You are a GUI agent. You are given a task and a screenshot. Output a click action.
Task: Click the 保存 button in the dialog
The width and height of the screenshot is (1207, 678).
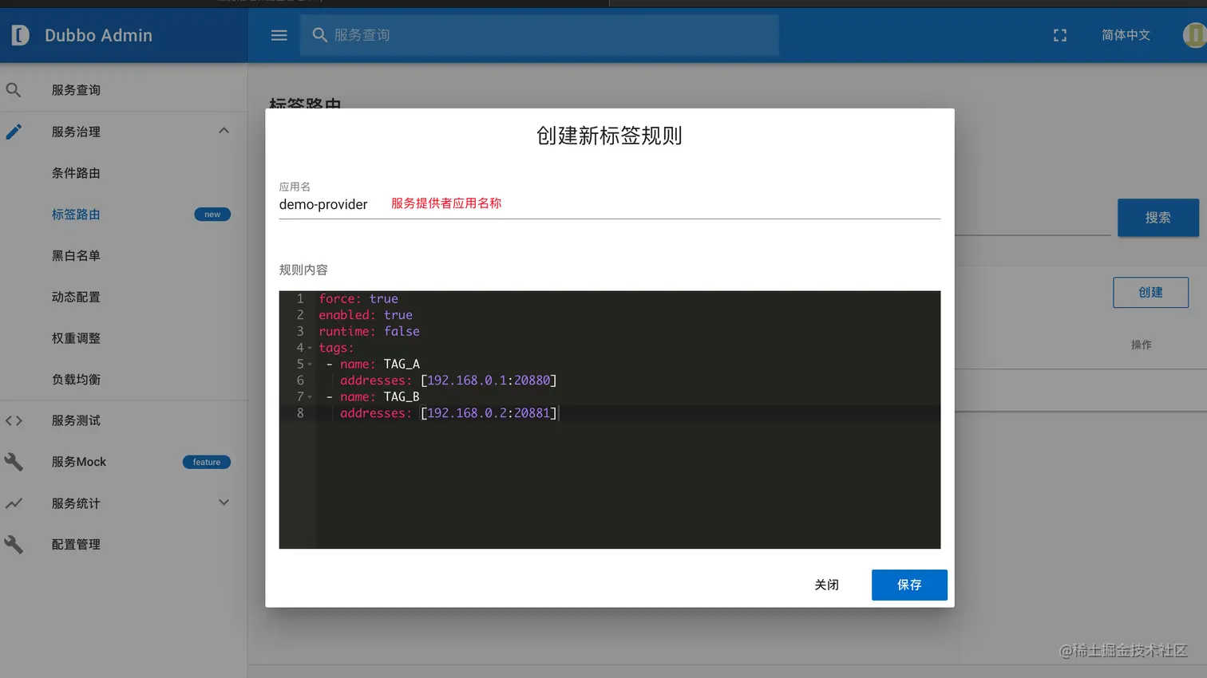[x=909, y=585]
